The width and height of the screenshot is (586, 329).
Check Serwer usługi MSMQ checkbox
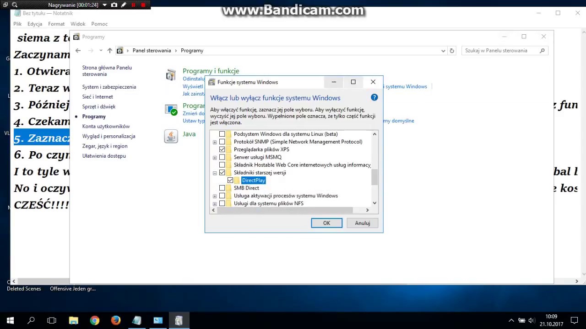pos(222,157)
